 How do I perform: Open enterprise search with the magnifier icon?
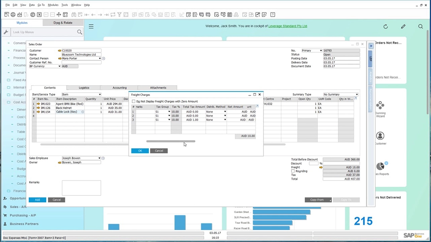[x=421, y=26]
